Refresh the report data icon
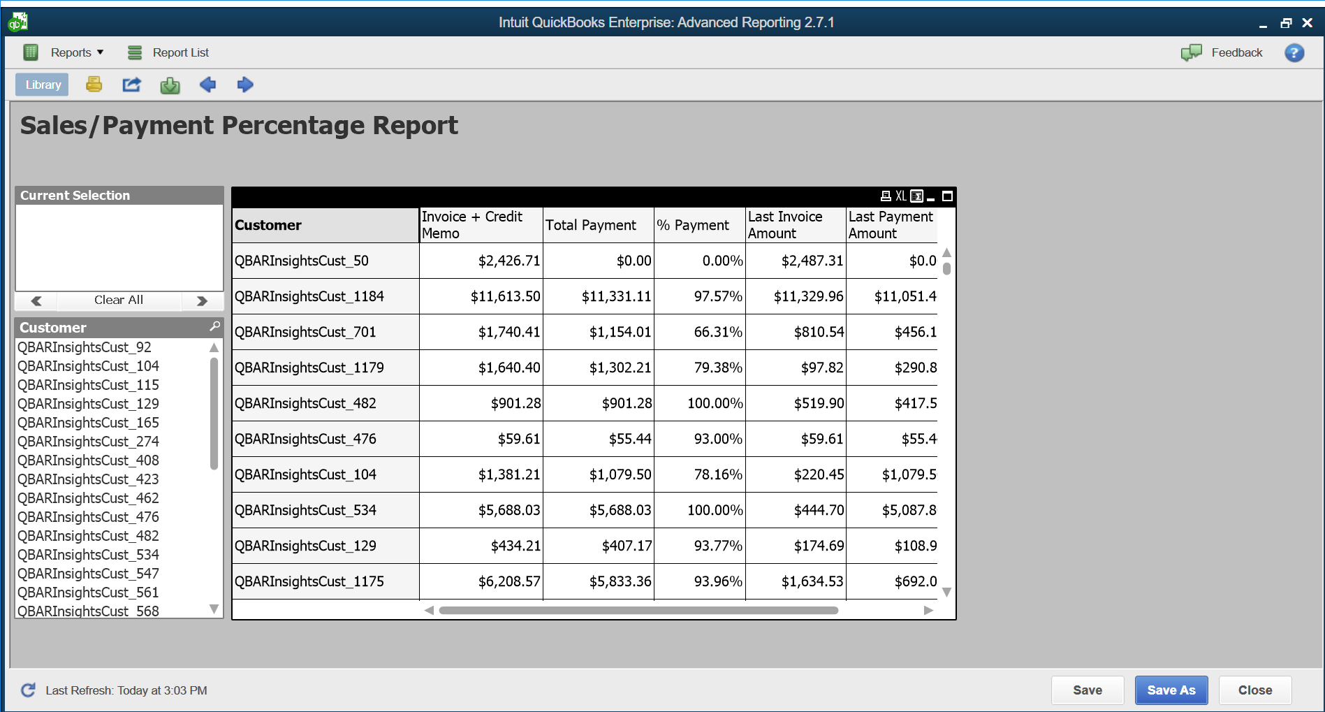 coord(28,690)
